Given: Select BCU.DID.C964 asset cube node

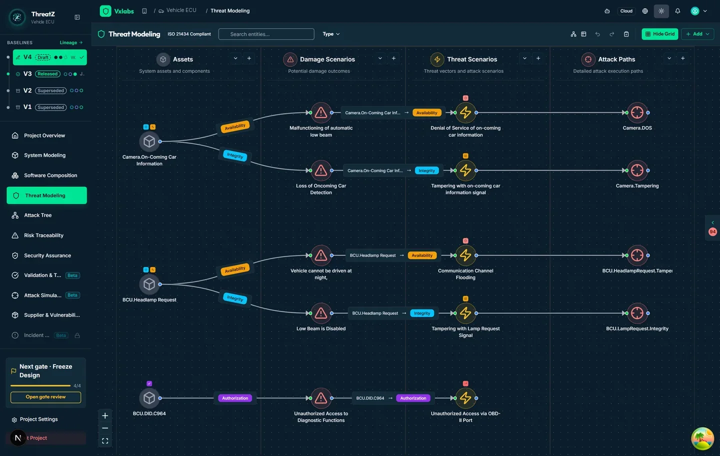Looking at the screenshot, I should [149, 398].
